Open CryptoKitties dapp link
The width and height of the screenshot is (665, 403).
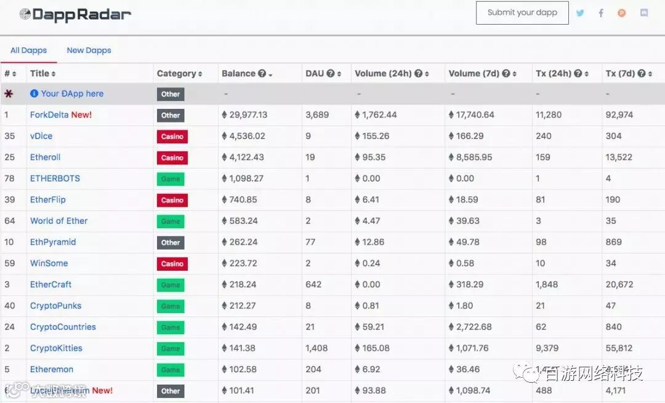(56, 348)
